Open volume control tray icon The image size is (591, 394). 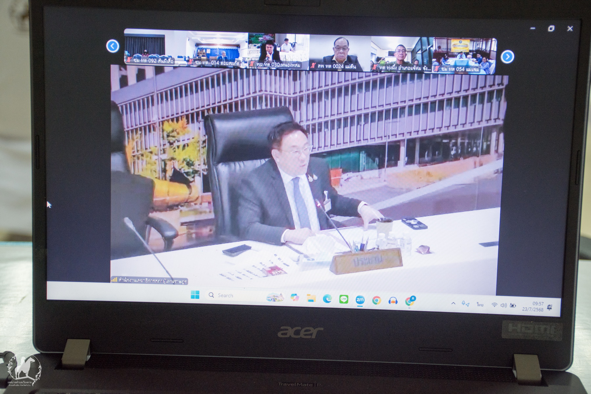(504, 305)
